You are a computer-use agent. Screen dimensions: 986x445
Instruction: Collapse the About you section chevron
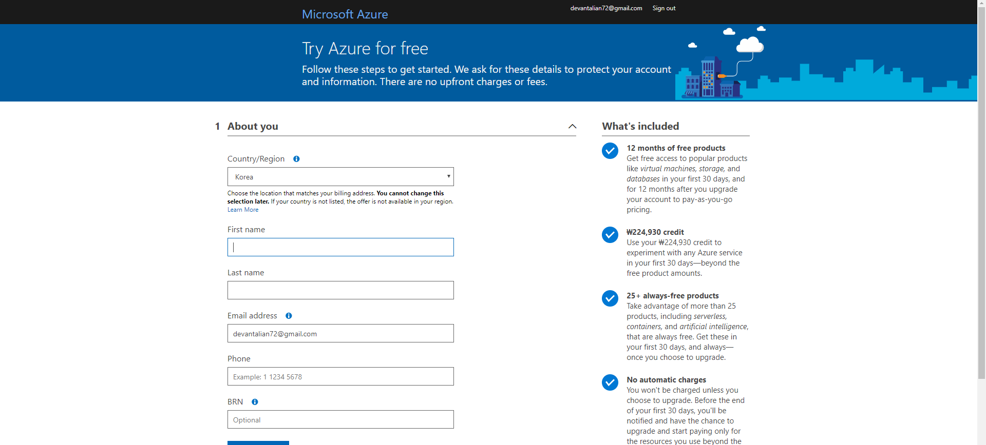572,127
